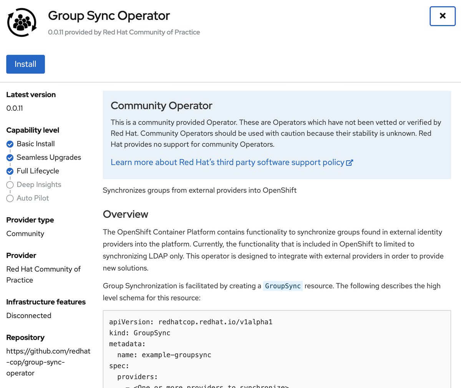Click the Full Lifecycle label
This screenshot has height=388, width=461.
pyautogui.click(x=38, y=171)
